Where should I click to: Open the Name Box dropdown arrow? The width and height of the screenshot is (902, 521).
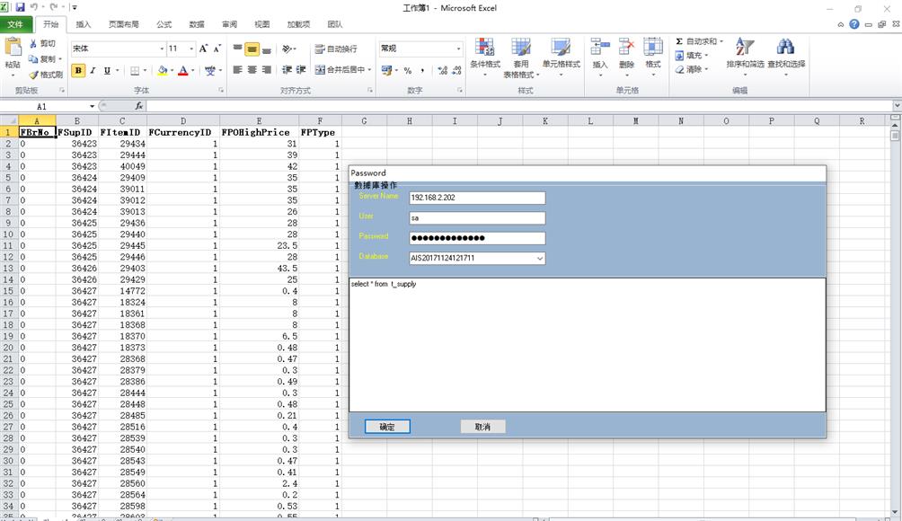coord(92,106)
